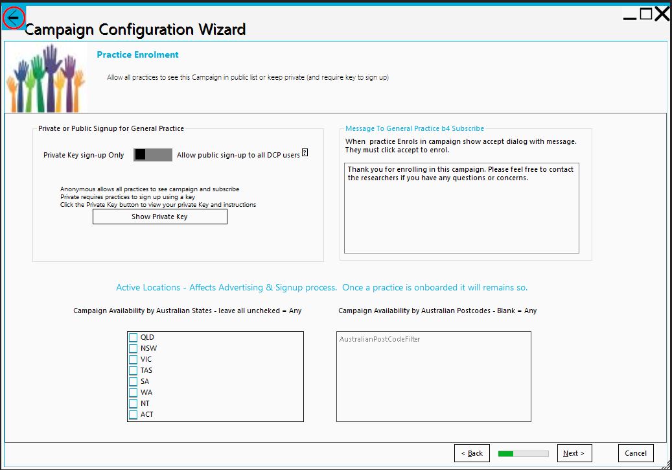The width and height of the screenshot is (672, 470).
Task: Enable the VIC state checkbox
Action: tap(133, 360)
